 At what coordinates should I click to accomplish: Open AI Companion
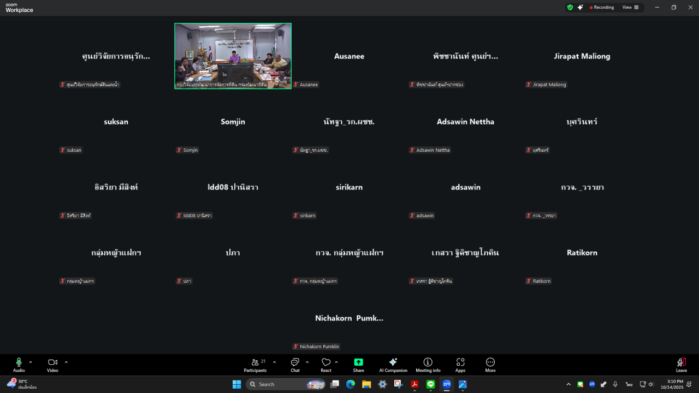(393, 365)
